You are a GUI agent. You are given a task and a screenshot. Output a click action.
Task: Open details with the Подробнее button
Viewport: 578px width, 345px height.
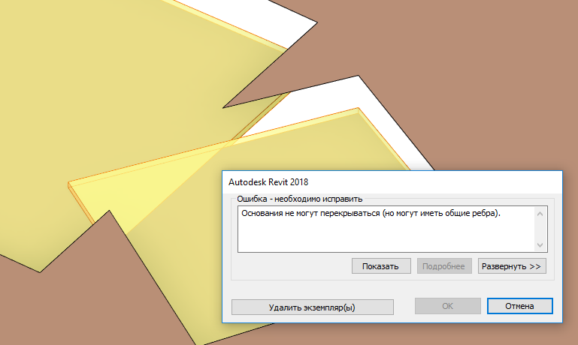[x=444, y=266]
